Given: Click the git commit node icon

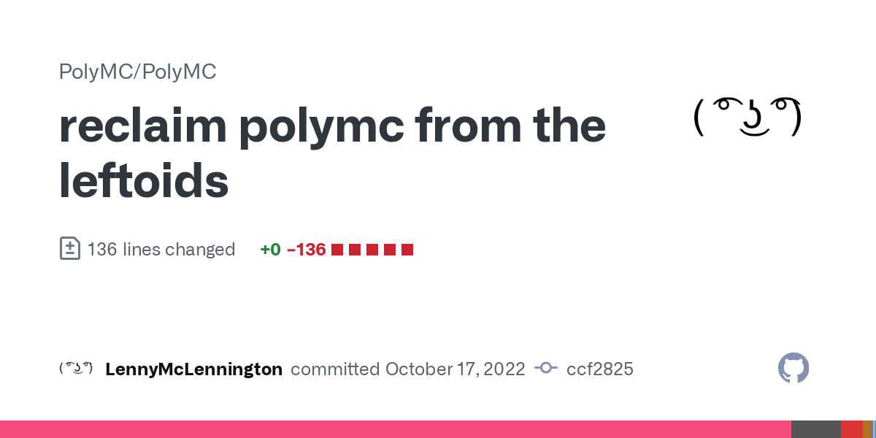Looking at the screenshot, I should pos(546,369).
